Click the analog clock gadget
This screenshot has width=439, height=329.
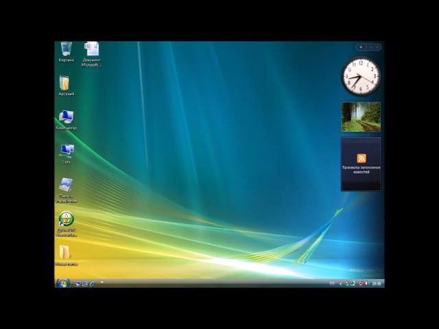[361, 76]
